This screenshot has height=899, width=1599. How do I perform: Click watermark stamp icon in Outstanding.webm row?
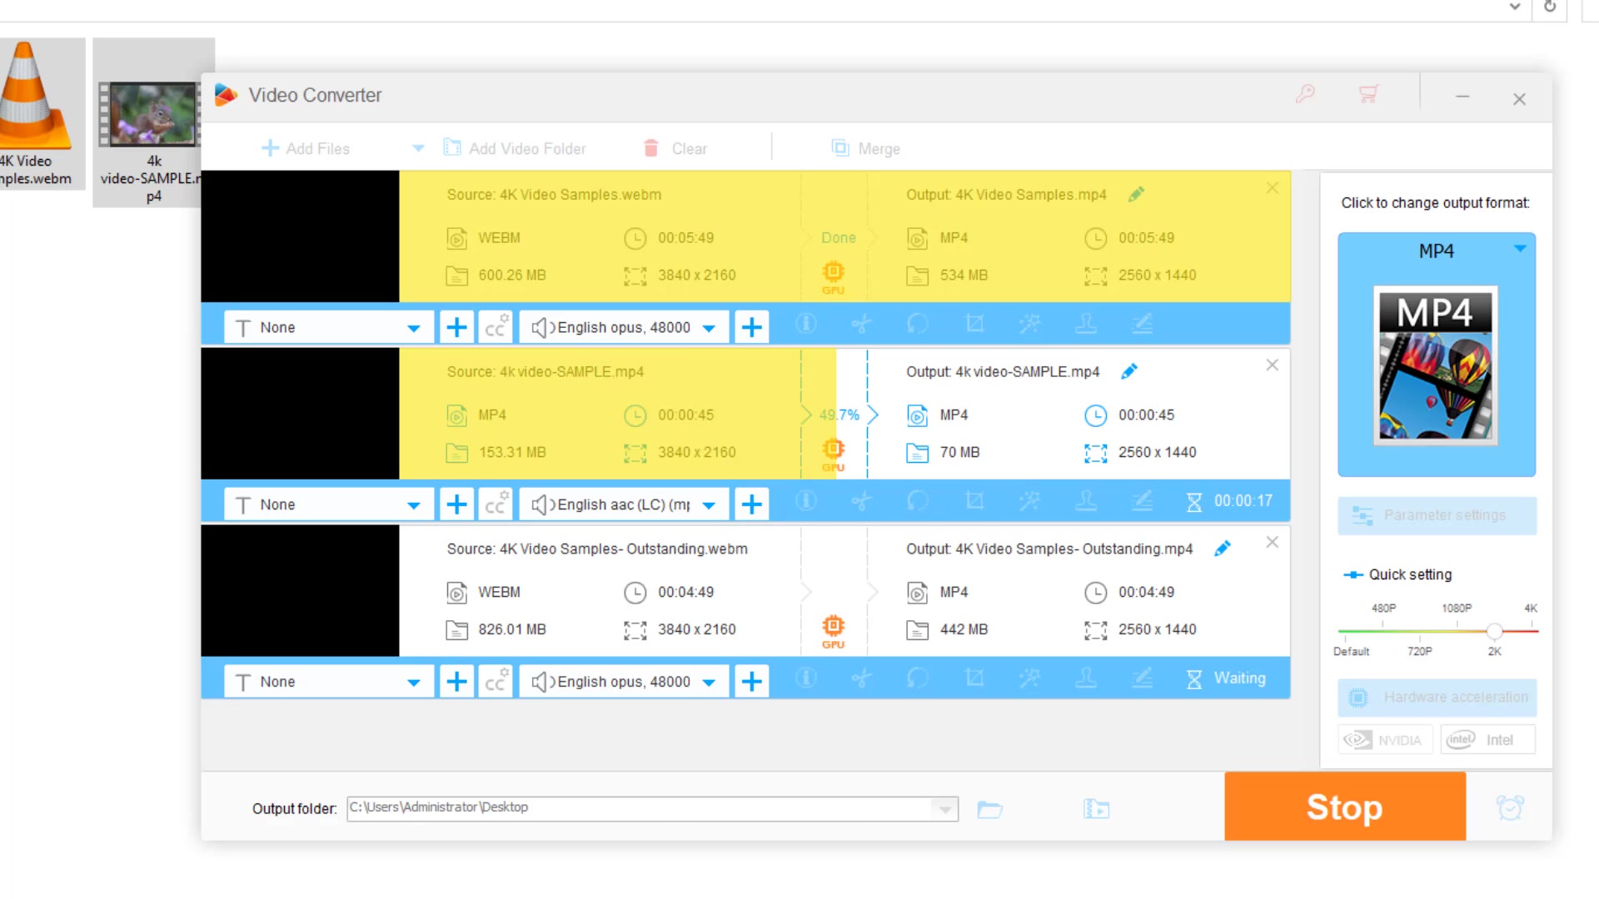pos(1086,678)
